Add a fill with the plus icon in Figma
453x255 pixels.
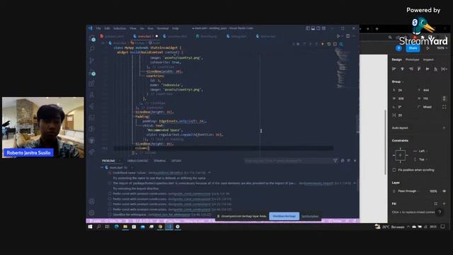tap(444, 203)
